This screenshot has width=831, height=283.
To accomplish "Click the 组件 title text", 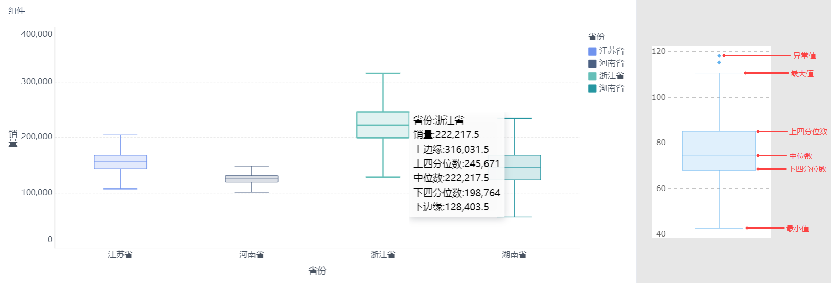I will [x=16, y=11].
